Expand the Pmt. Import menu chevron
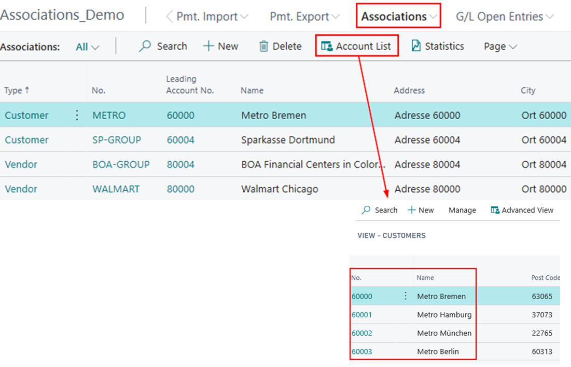 244,17
